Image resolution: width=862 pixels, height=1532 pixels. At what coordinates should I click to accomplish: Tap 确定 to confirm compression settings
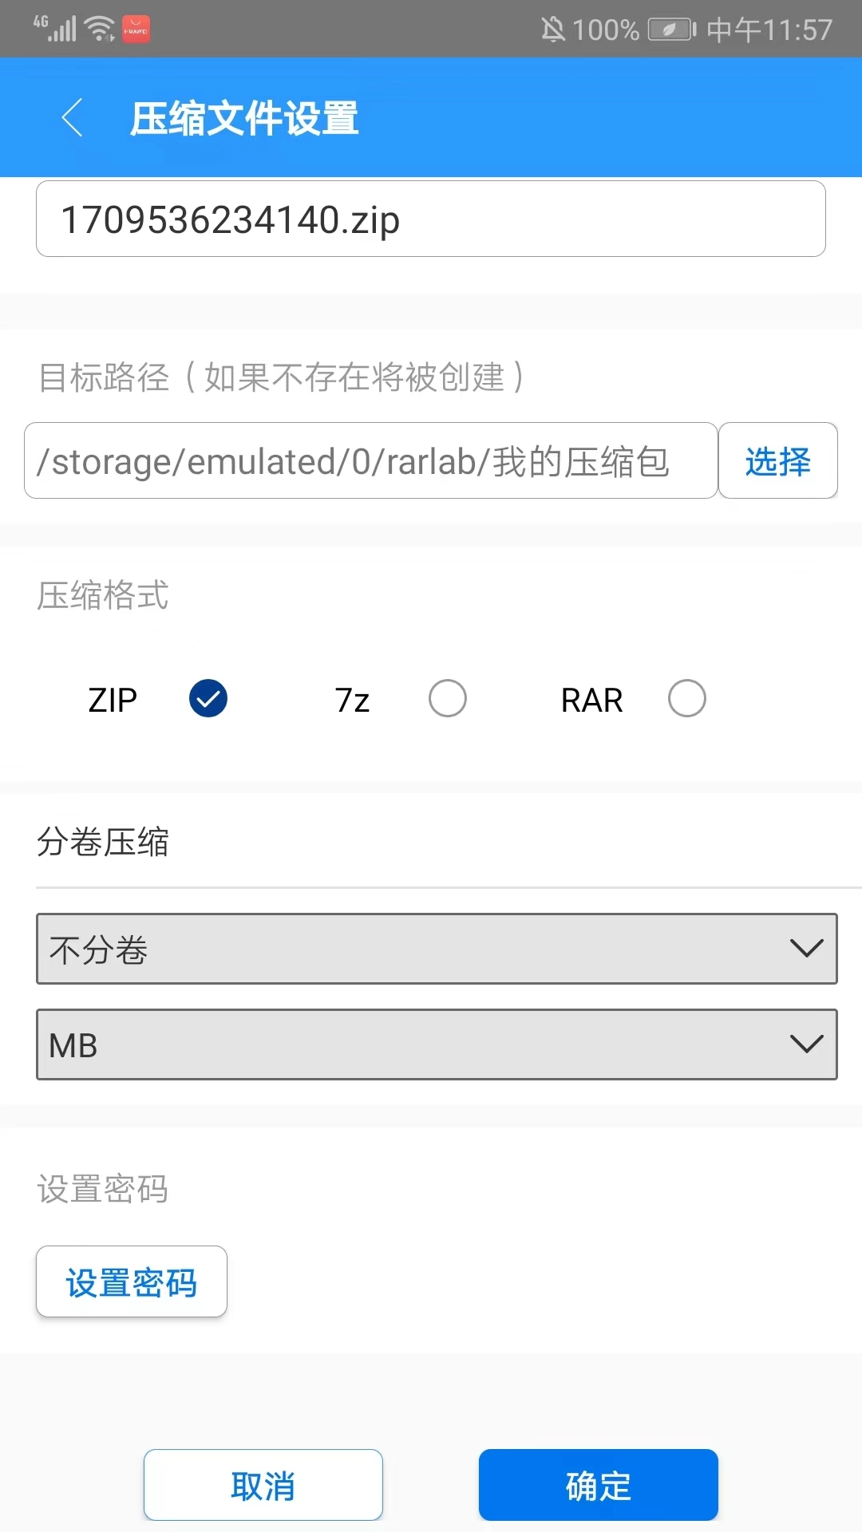[599, 1485]
